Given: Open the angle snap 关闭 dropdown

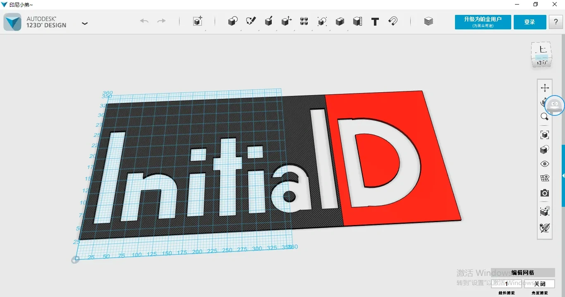Looking at the screenshot, I should coord(539,284).
